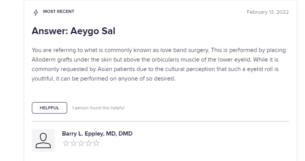Click the word 'youthful' in the last line
The height and width of the screenshot is (161, 305).
tap(43, 79)
